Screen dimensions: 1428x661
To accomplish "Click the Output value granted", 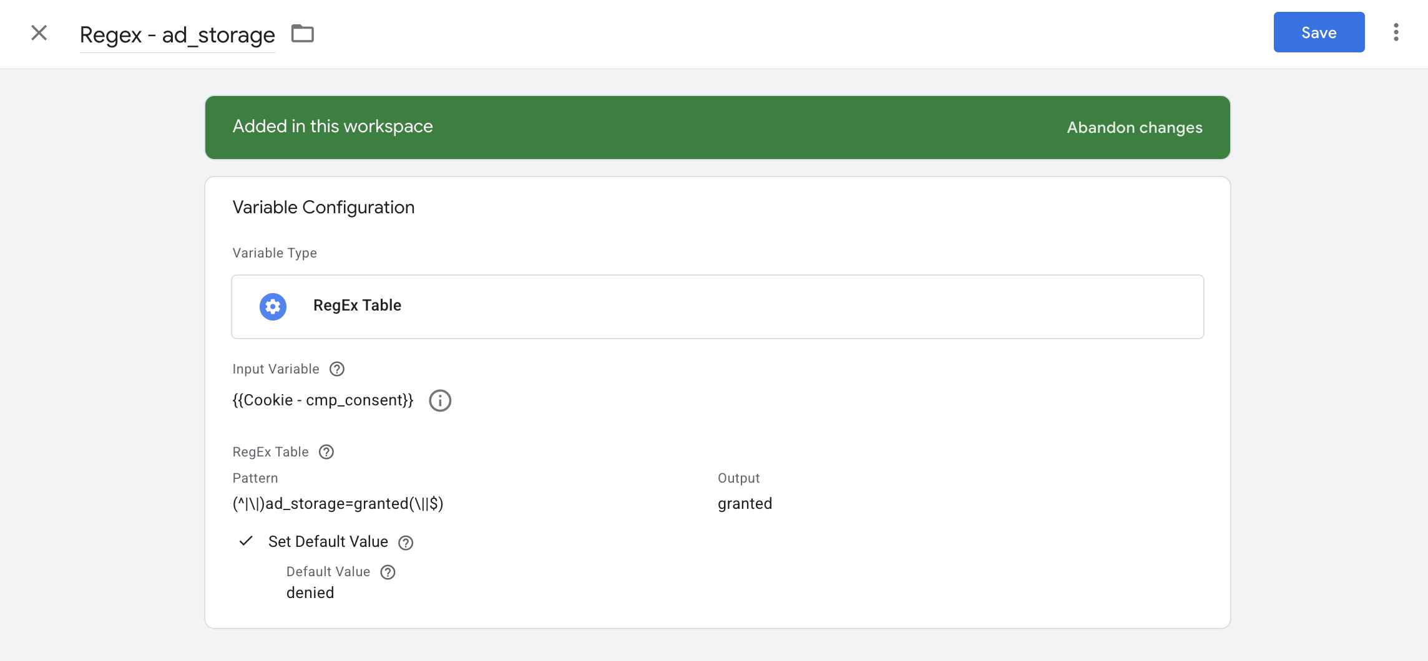I will point(745,503).
